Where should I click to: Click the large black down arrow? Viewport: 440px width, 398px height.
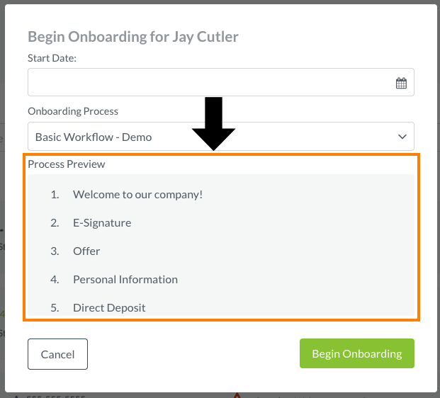pyautogui.click(x=213, y=124)
